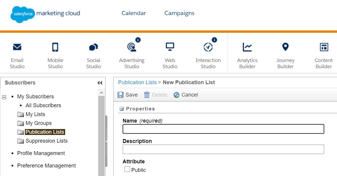Open Content Builder layout icon
This screenshot has height=176, width=337.
[x=324, y=47]
